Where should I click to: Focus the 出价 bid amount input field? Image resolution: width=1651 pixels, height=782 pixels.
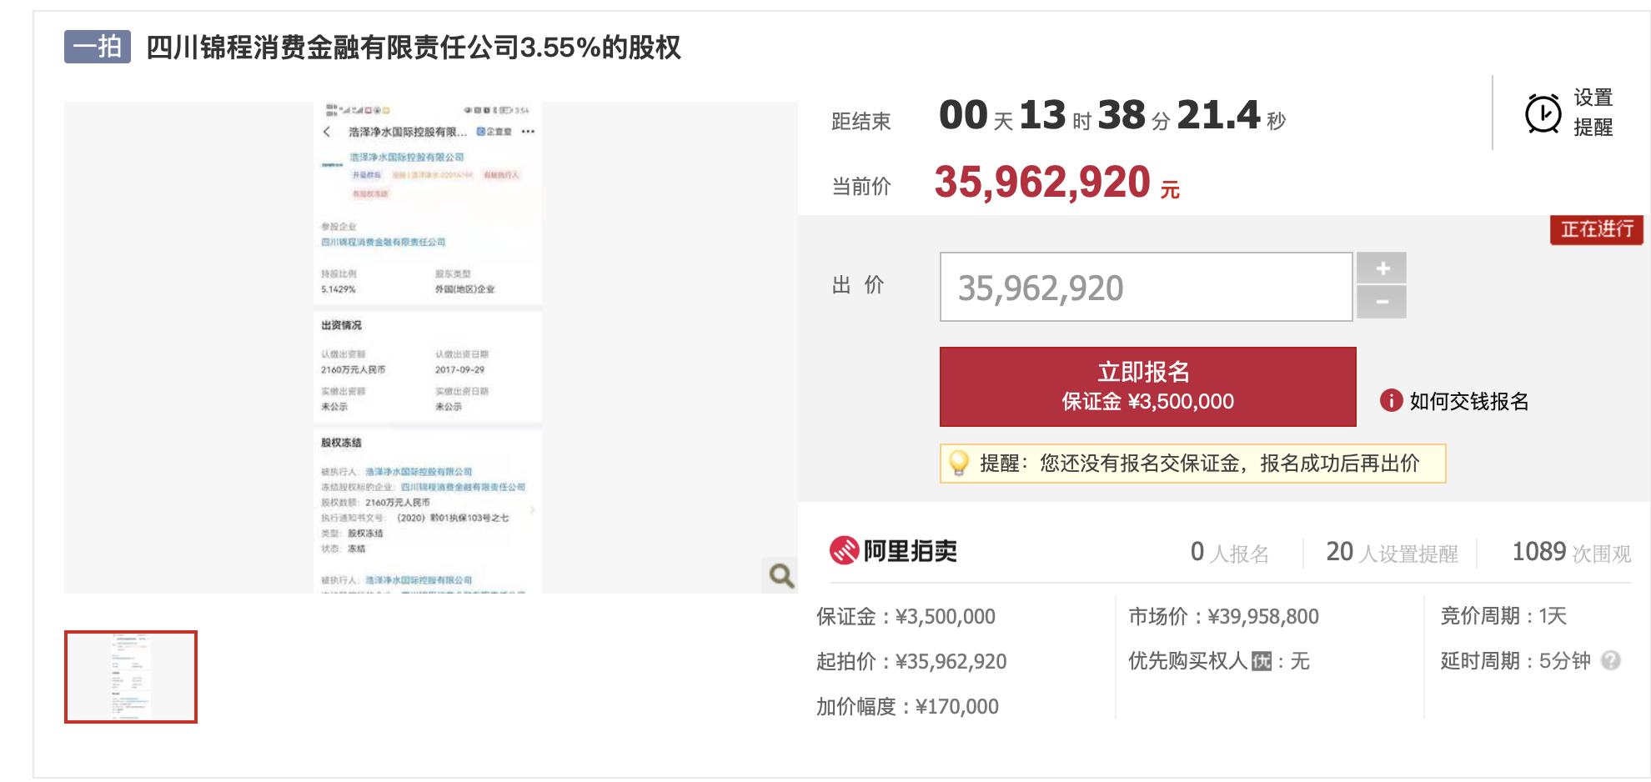[x=1146, y=288]
